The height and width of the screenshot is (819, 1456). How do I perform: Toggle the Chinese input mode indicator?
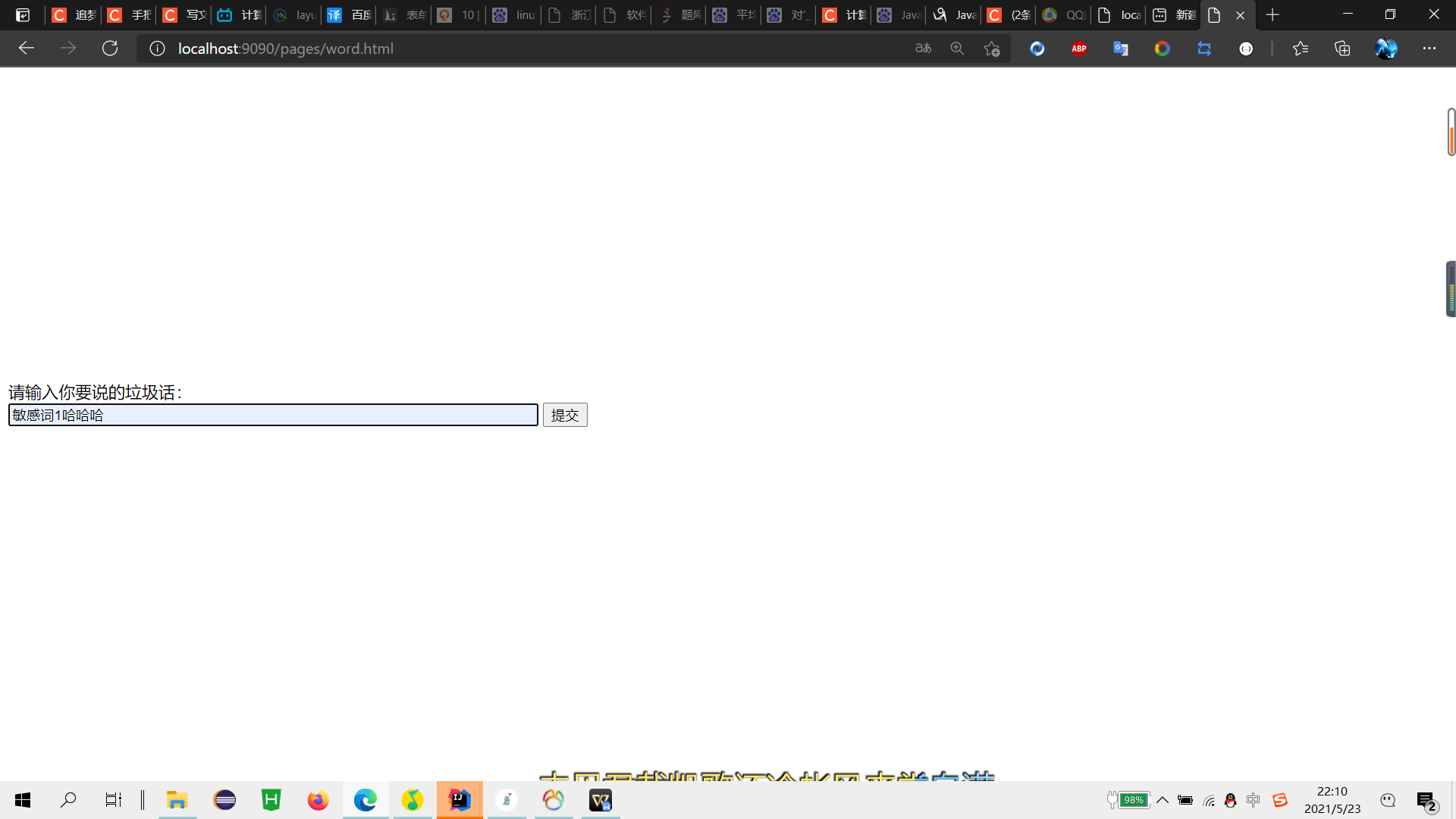pos(1254,800)
